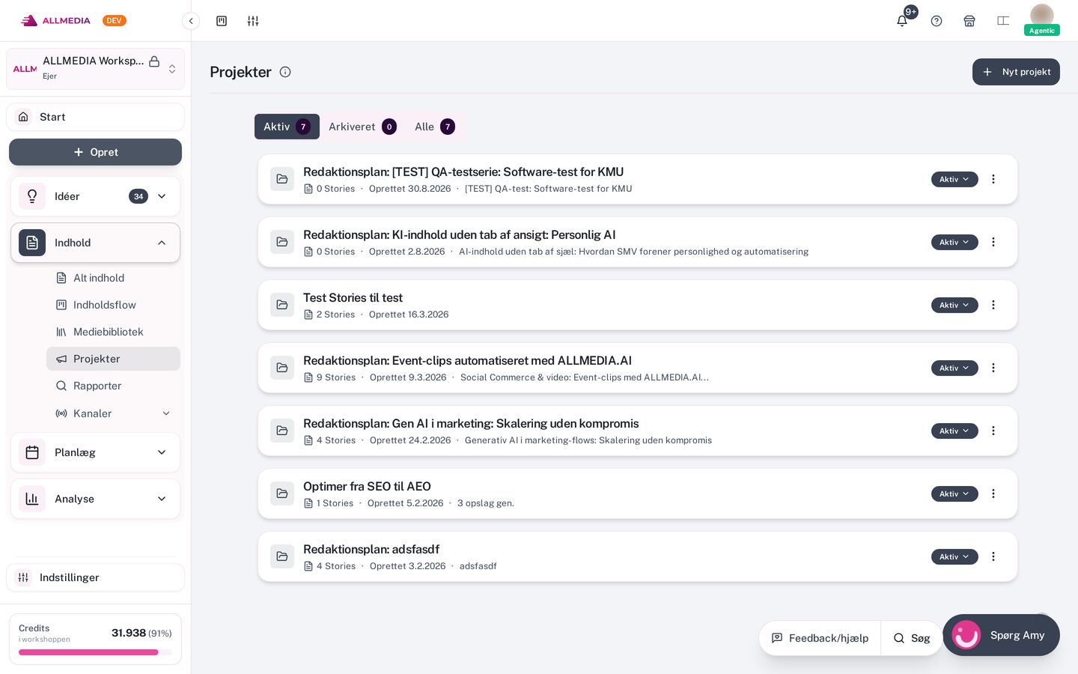Open options menu for Redaktionsplan: adsfasdf

click(993, 556)
